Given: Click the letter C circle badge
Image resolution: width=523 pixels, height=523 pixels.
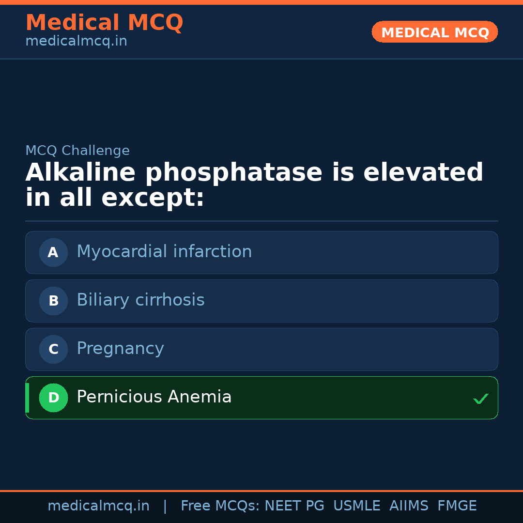Looking at the screenshot, I should point(53,349).
